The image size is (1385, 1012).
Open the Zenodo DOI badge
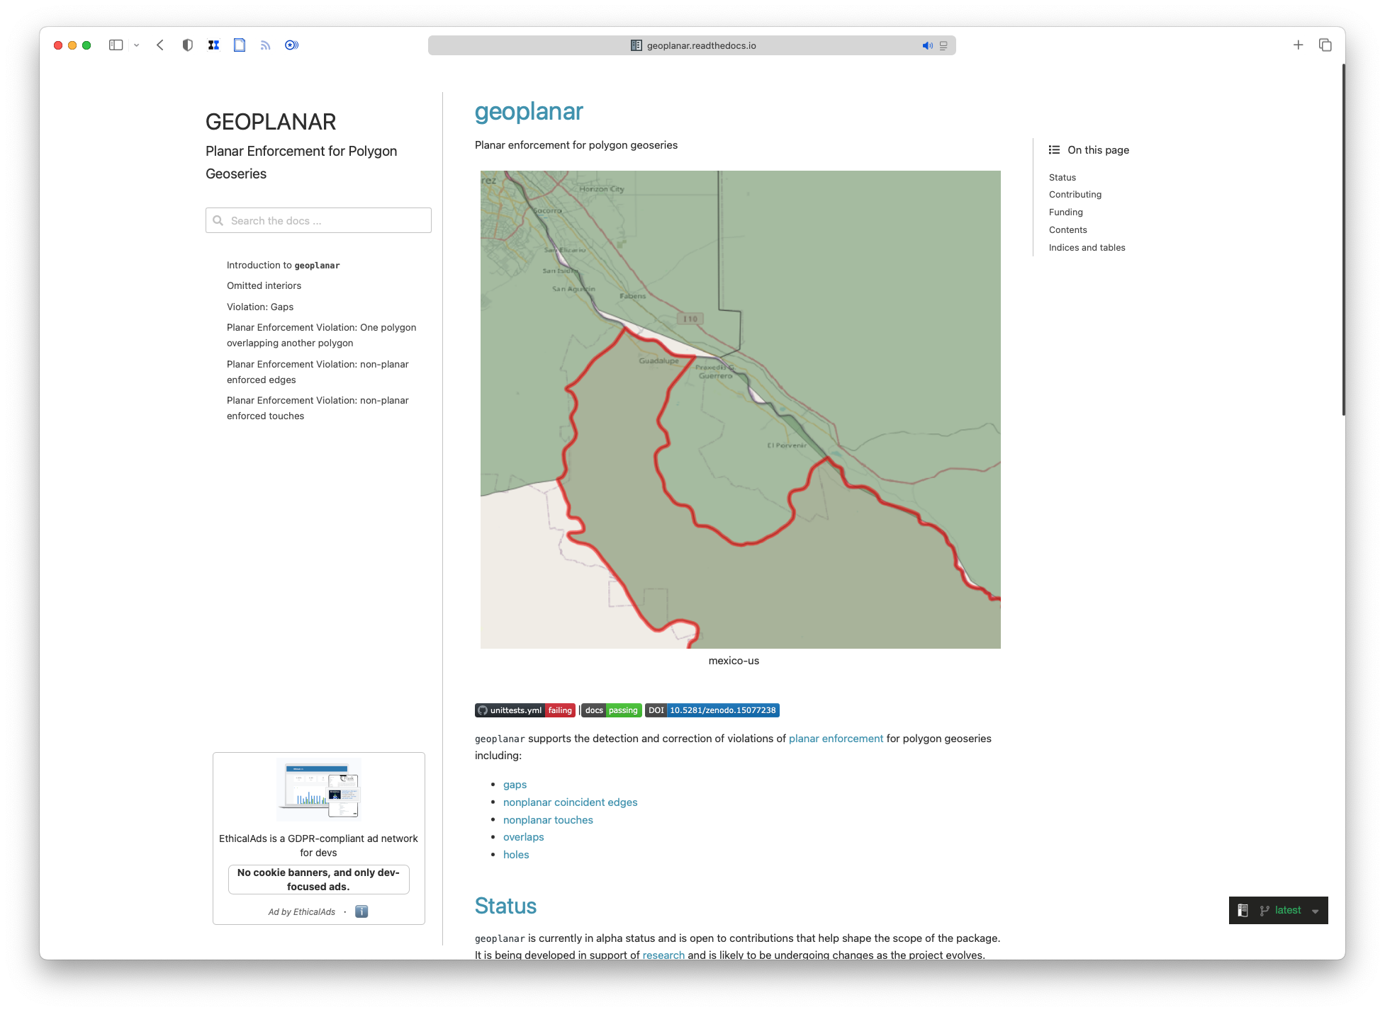coord(712,710)
